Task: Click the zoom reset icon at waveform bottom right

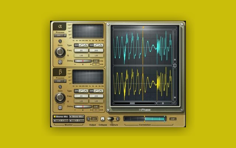Action: pos(175,103)
